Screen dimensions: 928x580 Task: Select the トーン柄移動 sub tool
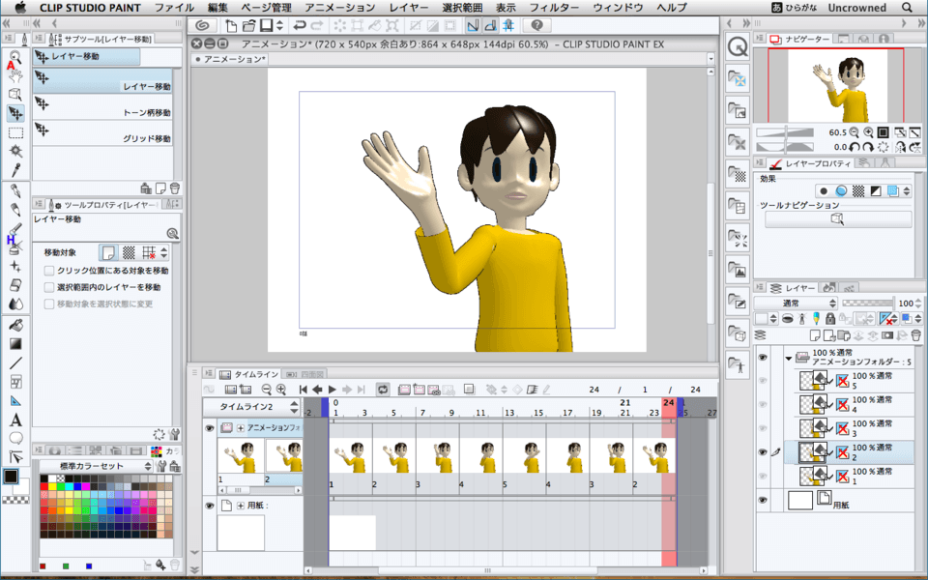[x=103, y=112]
